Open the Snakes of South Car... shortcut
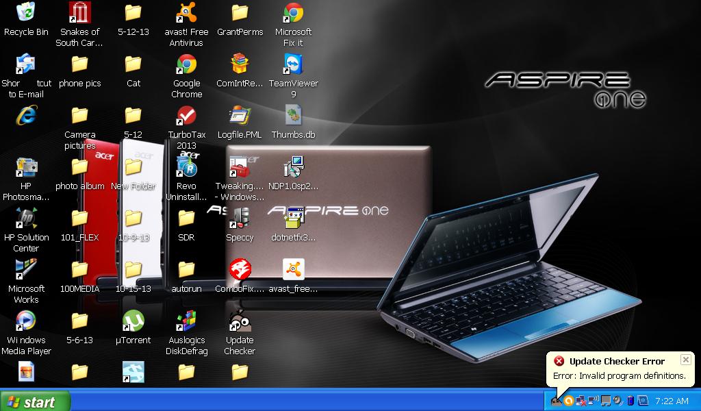Viewport: 701px width, 411px height. [79, 12]
